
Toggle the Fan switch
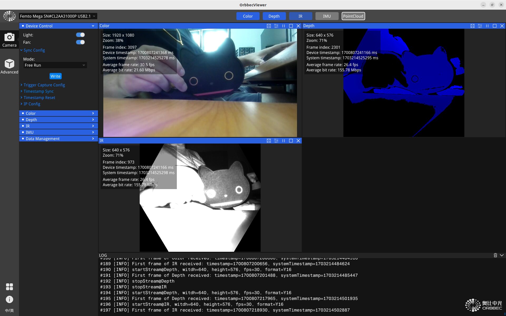(x=80, y=42)
